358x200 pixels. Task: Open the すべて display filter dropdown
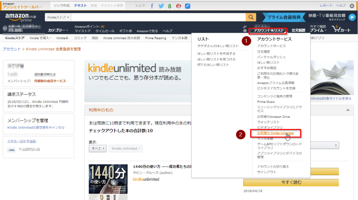point(98,148)
